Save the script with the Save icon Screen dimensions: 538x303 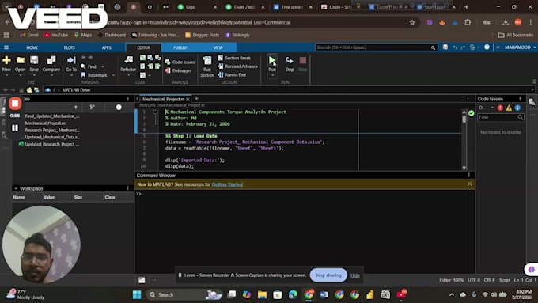(x=34, y=60)
